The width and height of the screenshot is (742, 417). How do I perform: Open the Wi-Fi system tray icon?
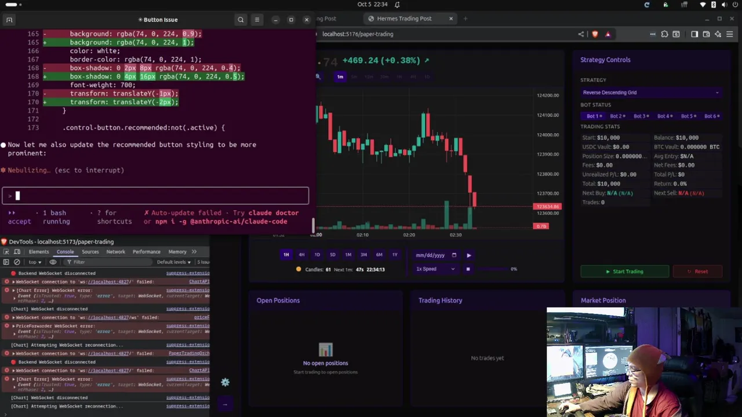[x=703, y=5]
